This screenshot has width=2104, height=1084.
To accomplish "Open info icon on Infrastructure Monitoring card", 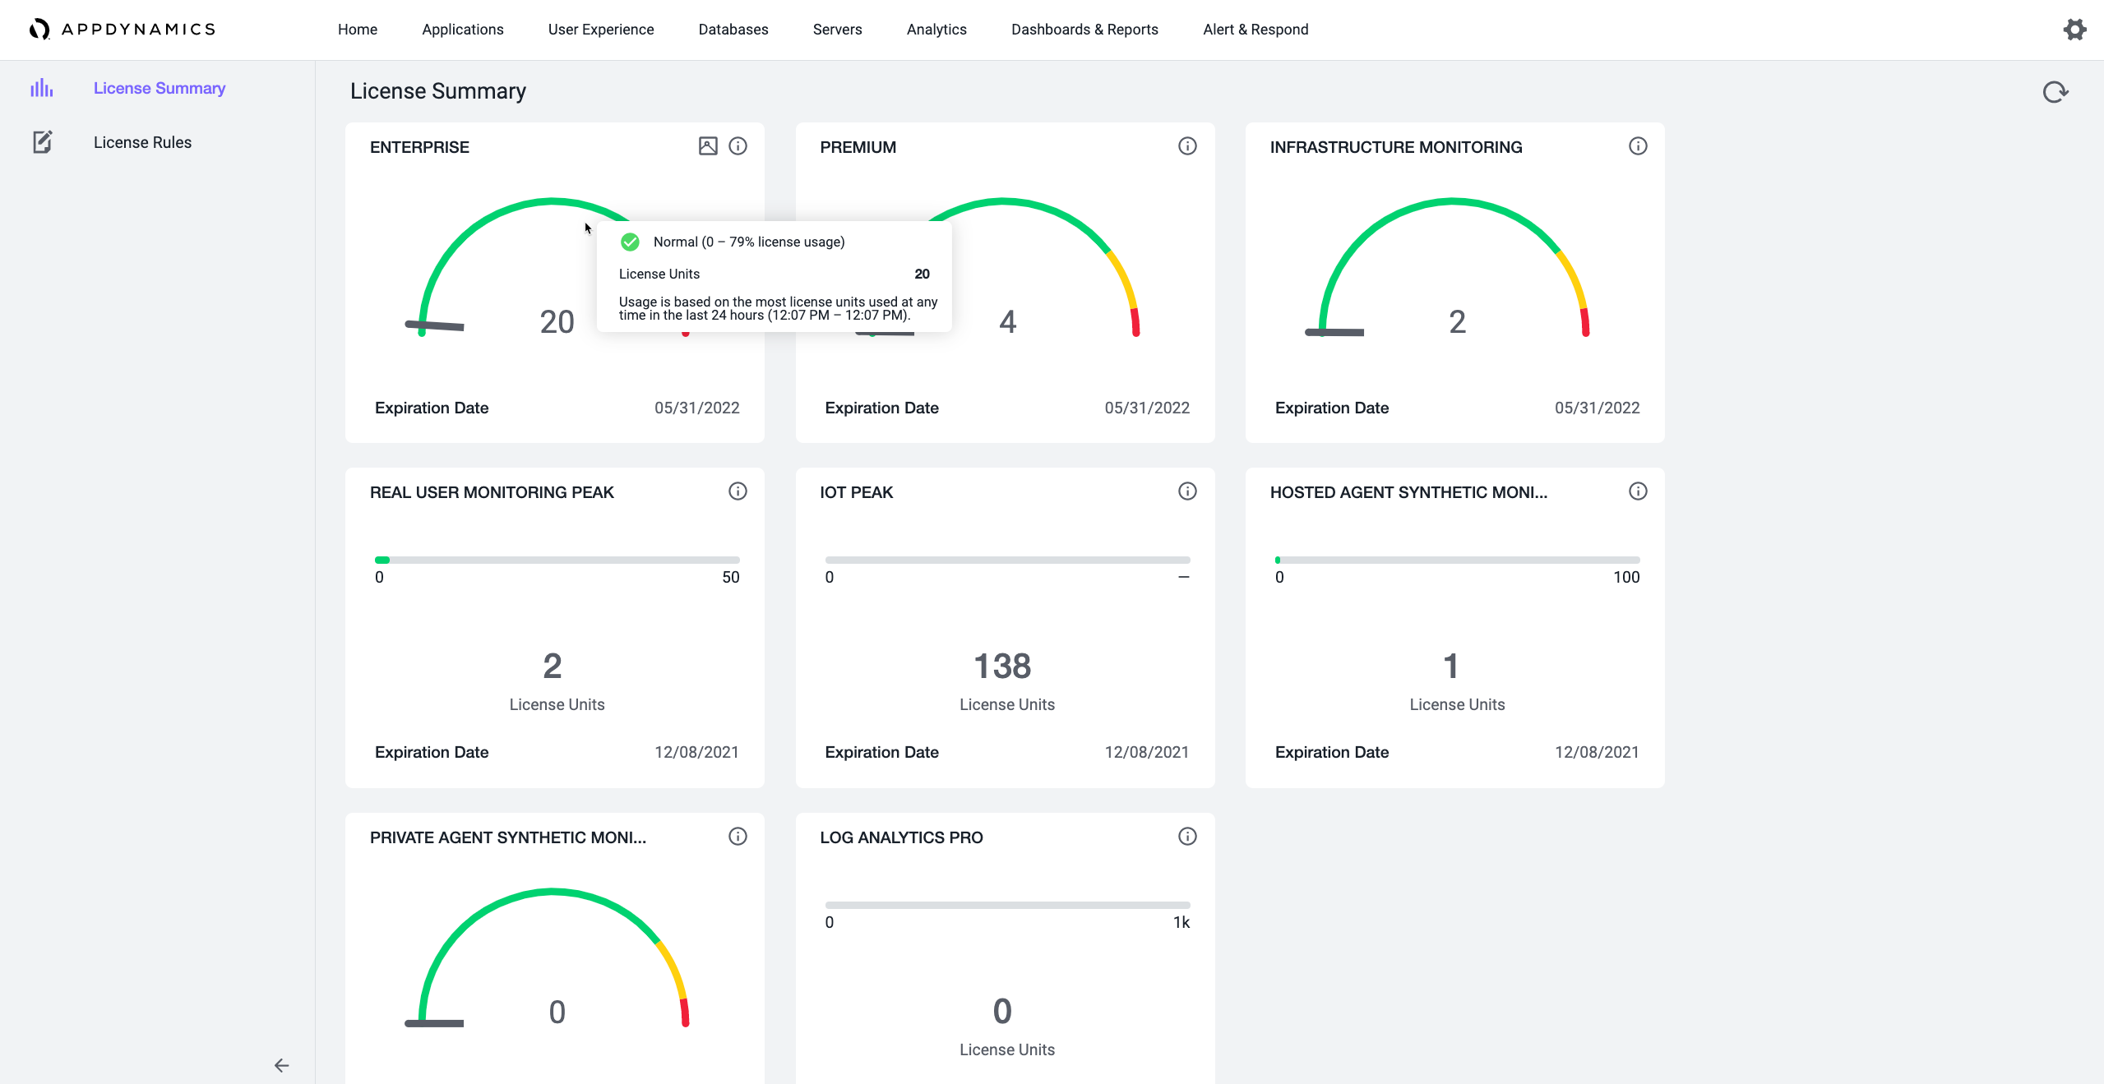I will tap(1638, 146).
